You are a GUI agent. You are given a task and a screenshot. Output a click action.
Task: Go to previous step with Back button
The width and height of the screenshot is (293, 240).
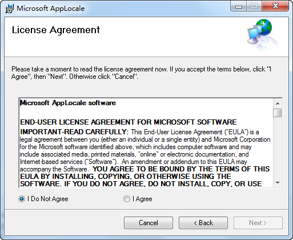click(x=203, y=223)
